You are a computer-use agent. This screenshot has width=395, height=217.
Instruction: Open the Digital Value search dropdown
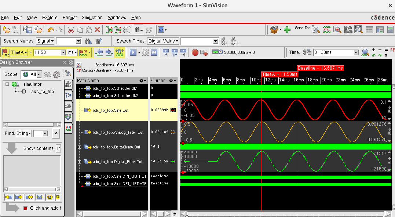[x=163, y=41]
